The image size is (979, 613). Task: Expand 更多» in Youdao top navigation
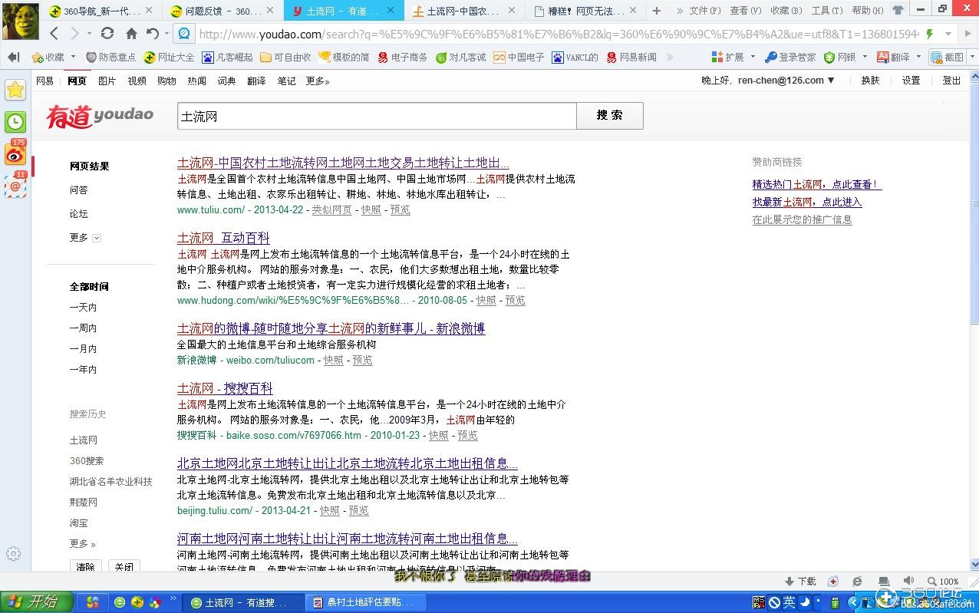318,81
